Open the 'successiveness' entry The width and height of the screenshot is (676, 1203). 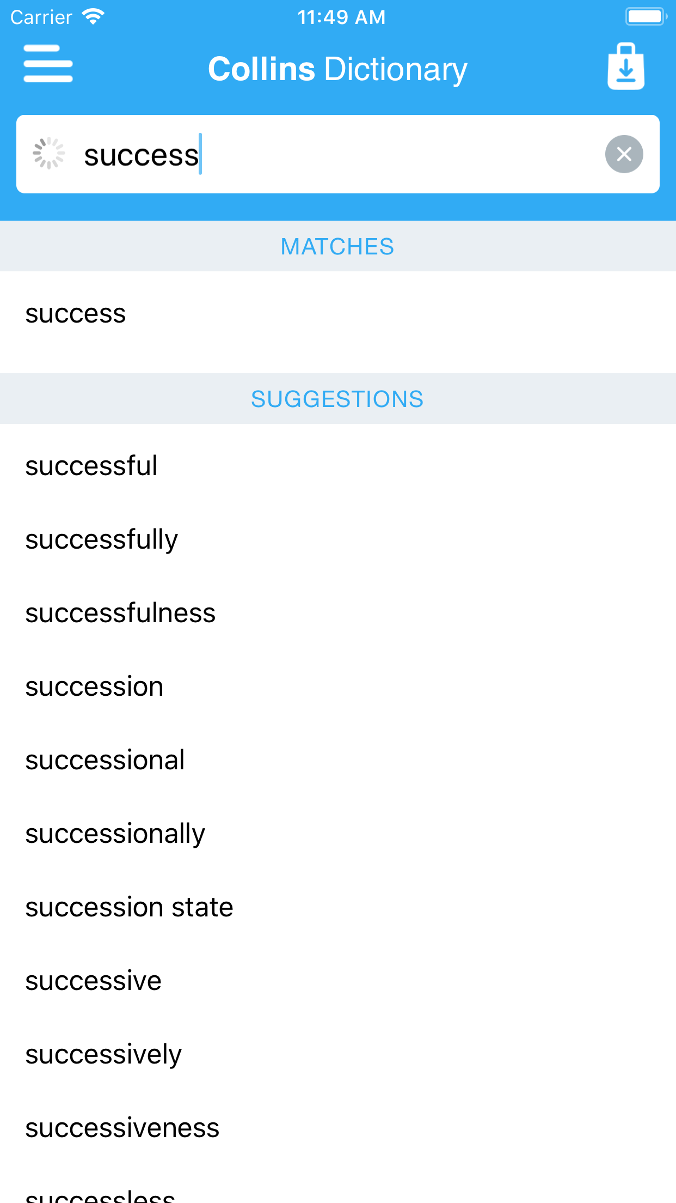[x=338, y=1128]
